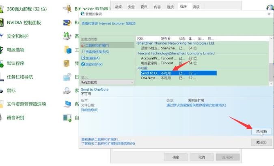Click the 关闭(L) close button
Image resolution: width=274 pixels, height=166 pixels.
coord(261,142)
